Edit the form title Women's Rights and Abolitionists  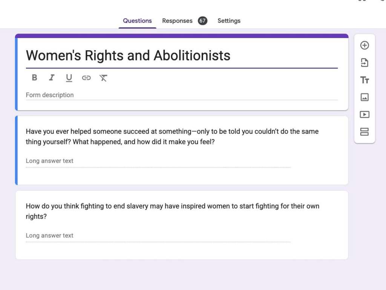(x=128, y=56)
